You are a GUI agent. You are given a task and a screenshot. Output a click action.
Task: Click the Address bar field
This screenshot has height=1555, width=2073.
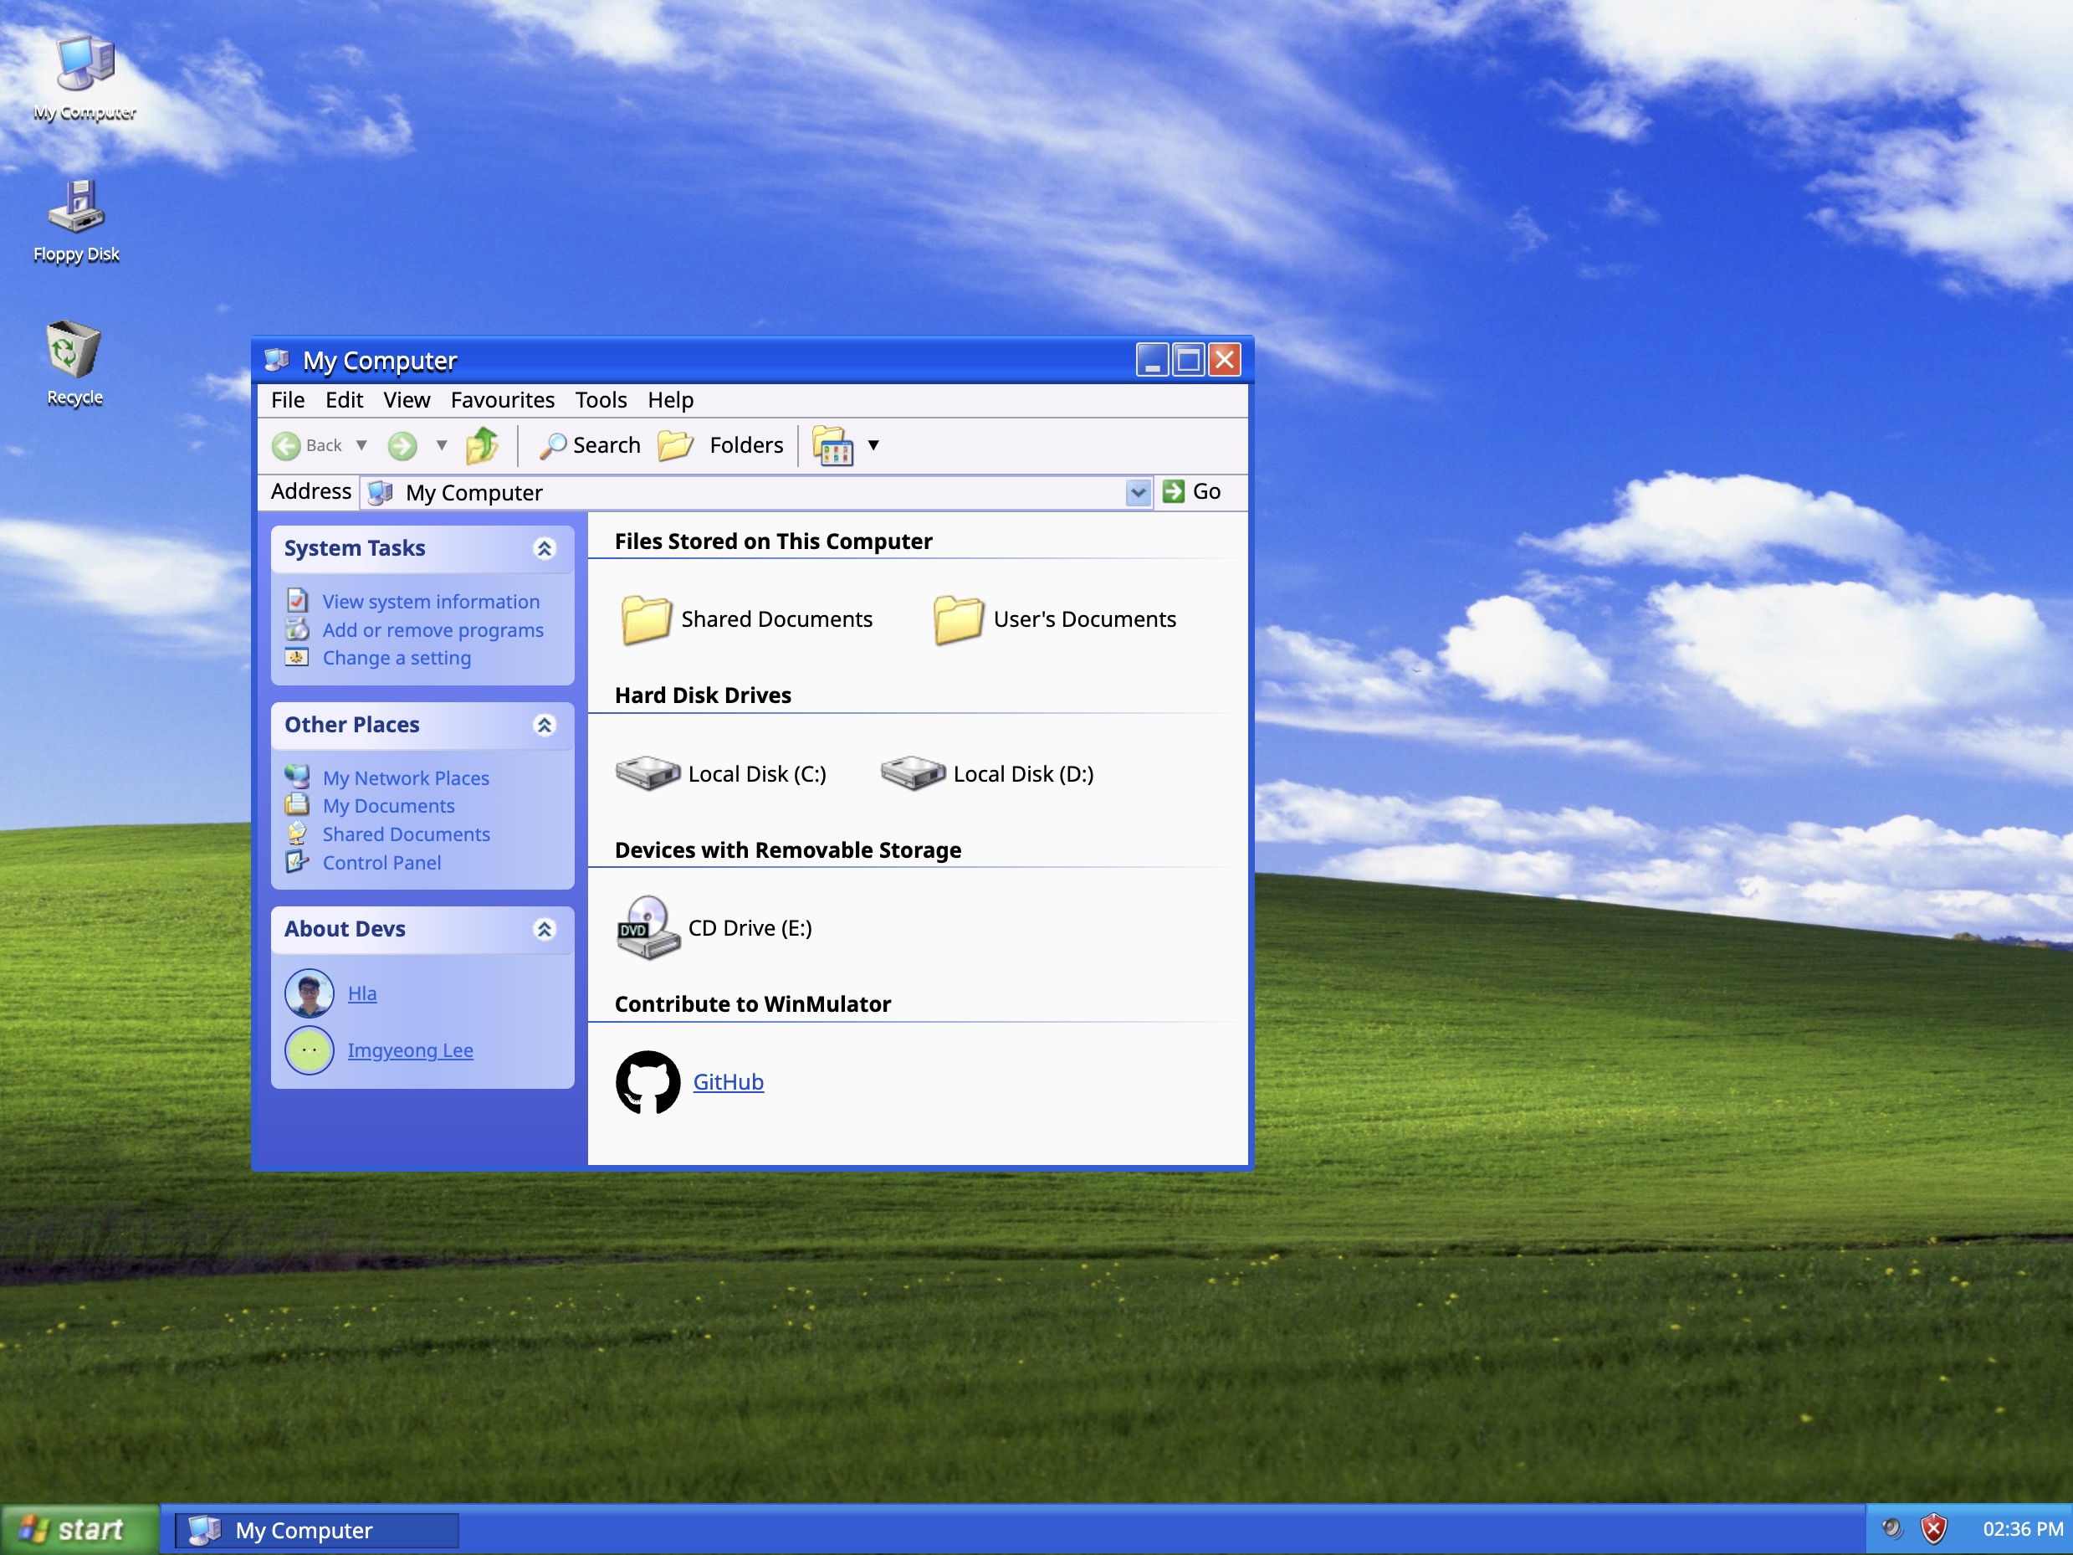756,492
